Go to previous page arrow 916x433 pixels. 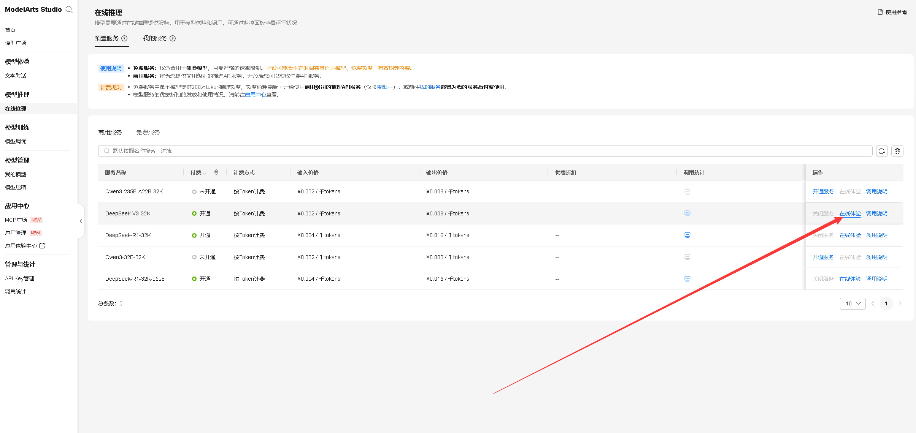point(873,303)
